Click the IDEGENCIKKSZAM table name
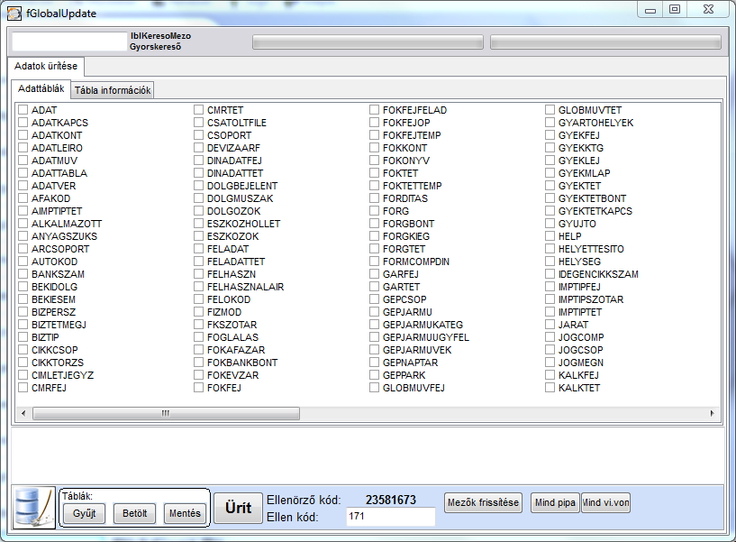 (x=598, y=274)
